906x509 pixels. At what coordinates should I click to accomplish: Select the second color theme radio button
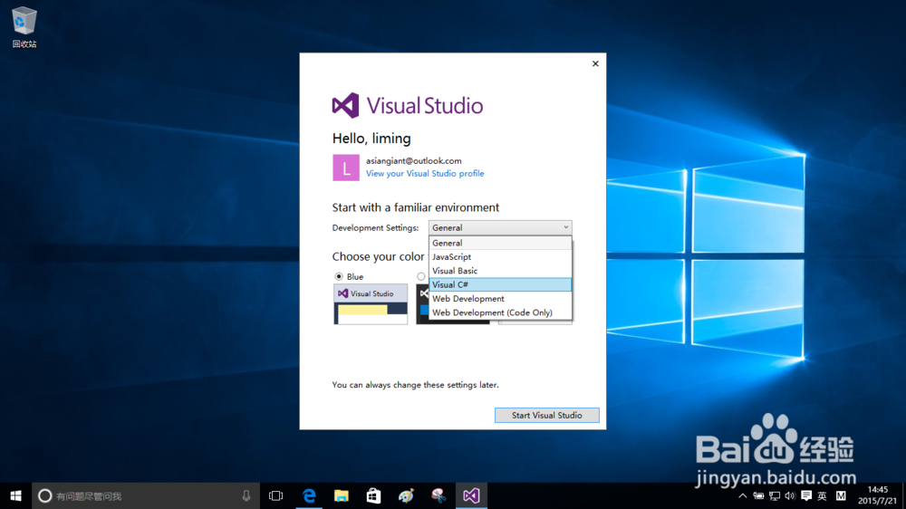[x=421, y=277]
